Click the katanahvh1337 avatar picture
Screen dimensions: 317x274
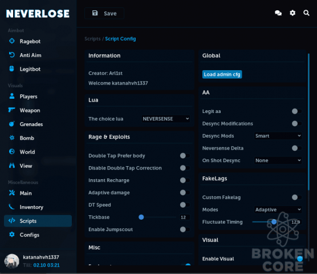coord(12,261)
